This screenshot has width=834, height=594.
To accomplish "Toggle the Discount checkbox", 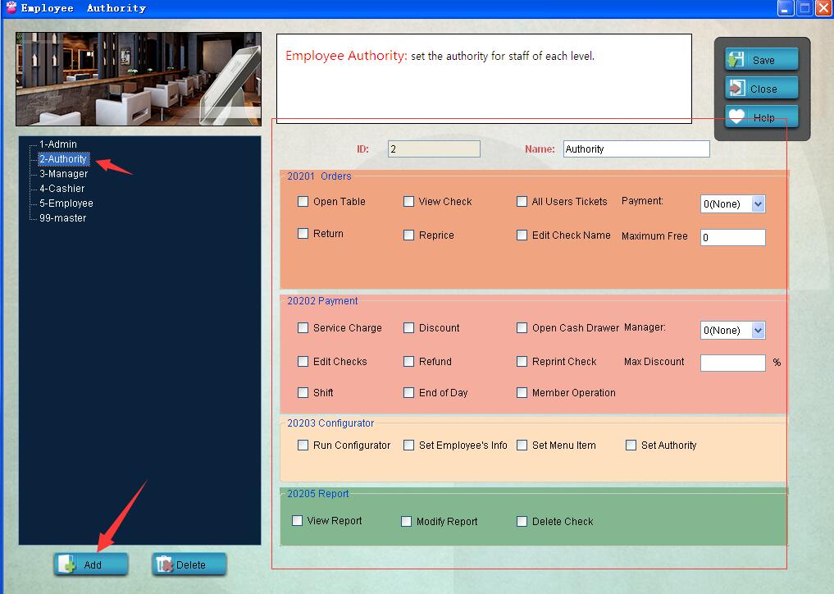I will click(x=408, y=327).
